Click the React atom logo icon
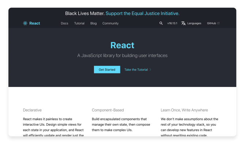Image resolution: width=245 pixels, height=148 pixels. point(25,23)
